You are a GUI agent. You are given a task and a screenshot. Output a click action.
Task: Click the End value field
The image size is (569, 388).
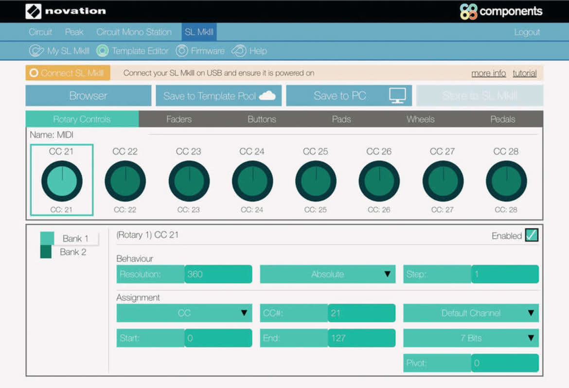[x=361, y=338]
